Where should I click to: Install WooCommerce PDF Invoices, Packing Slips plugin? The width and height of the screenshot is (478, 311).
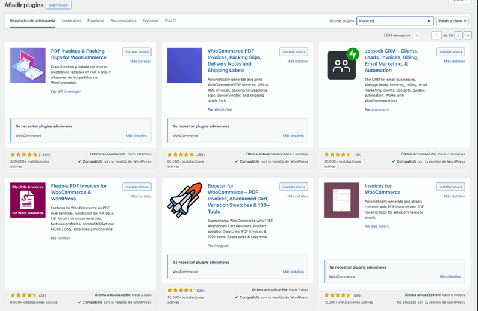click(x=294, y=51)
